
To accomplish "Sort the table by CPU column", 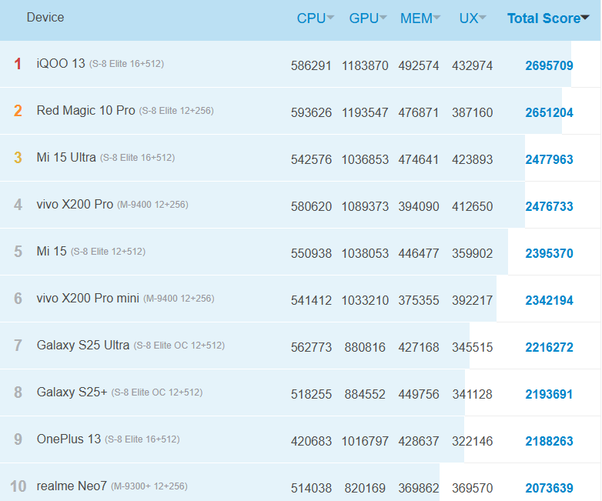I will click(315, 18).
